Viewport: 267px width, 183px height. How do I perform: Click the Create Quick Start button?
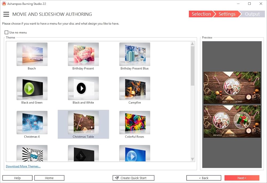point(133,178)
